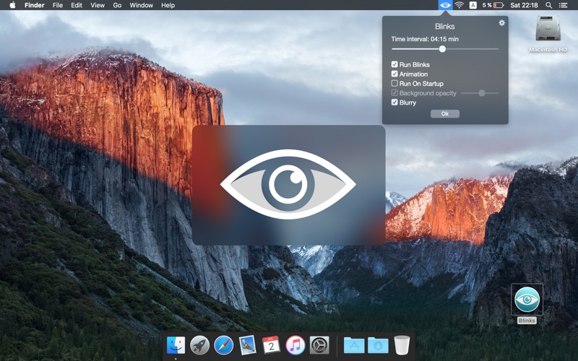578x361 pixels.
Task: Open Blinks settings gear in popover
Action: pyautogui.click(x=502, y=23)
